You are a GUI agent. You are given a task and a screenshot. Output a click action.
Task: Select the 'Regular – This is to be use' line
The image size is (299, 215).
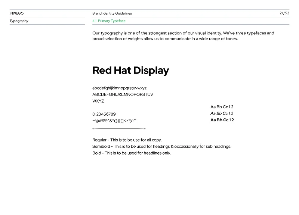127,140
